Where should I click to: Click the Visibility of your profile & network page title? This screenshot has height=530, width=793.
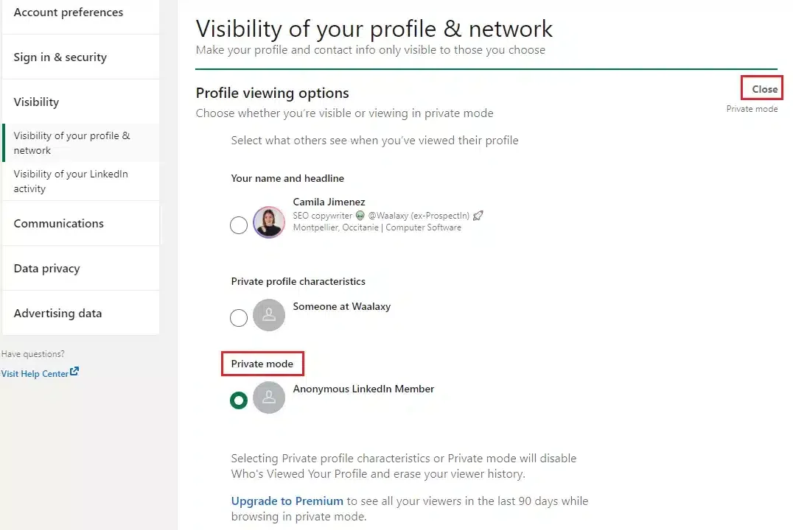pyautogui.click(x=374, y=29)
